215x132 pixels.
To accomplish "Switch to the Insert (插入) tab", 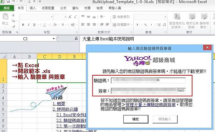I will tap(33, 8).
